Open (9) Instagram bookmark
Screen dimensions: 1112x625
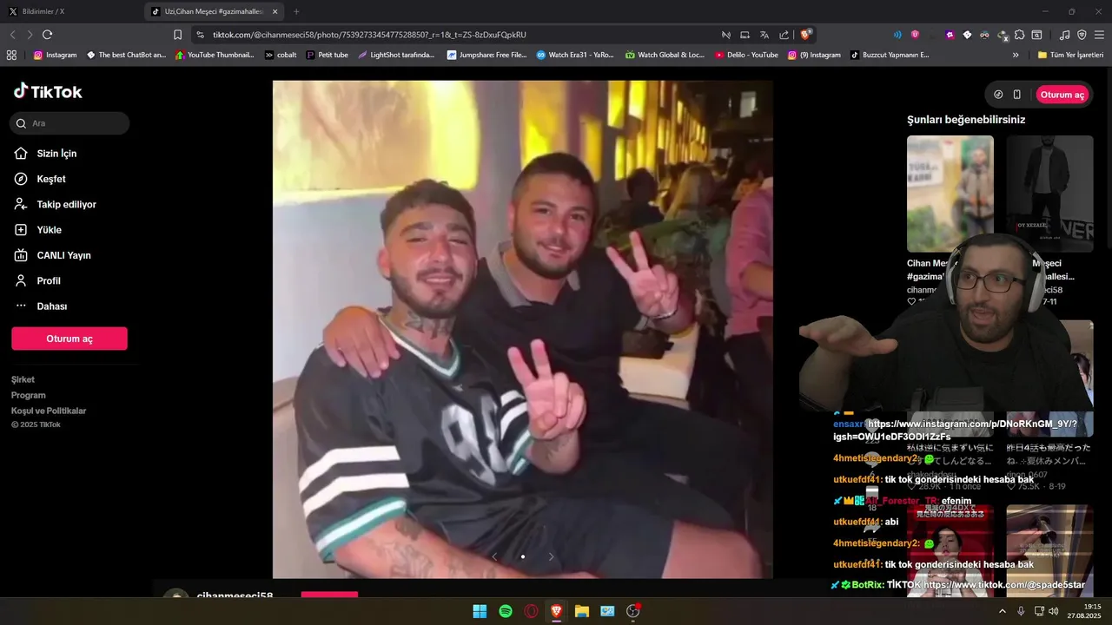(x=814, y=55)
